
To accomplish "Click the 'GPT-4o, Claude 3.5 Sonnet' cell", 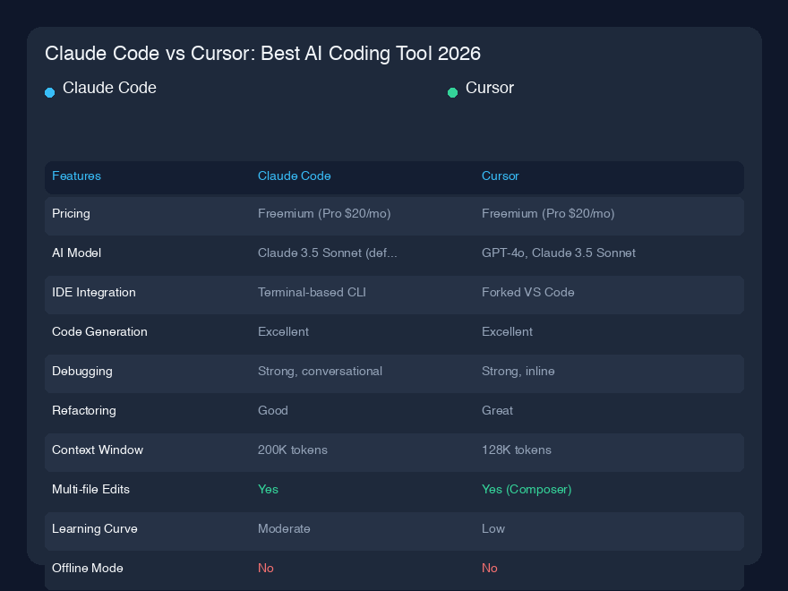I will point(559,253).
